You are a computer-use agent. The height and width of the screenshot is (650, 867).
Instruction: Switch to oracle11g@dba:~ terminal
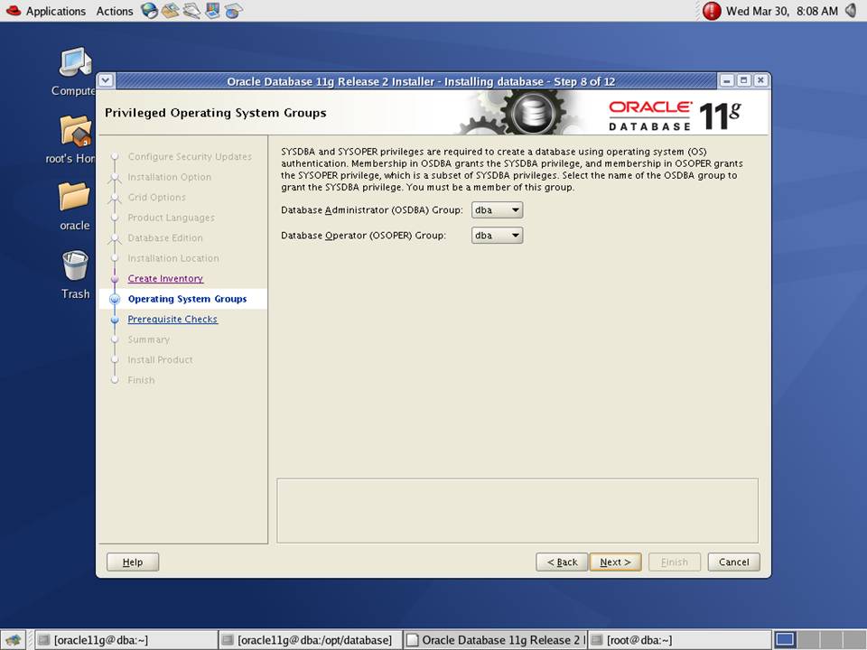[126, 640]
